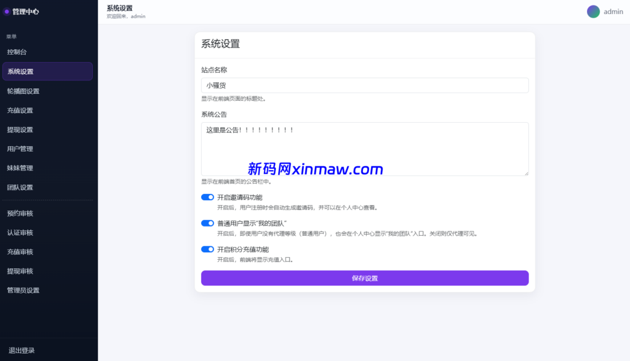Click the hint 显示在前端首页的公告栏中。
630x361 pixels.
click(x=237, y=182)
